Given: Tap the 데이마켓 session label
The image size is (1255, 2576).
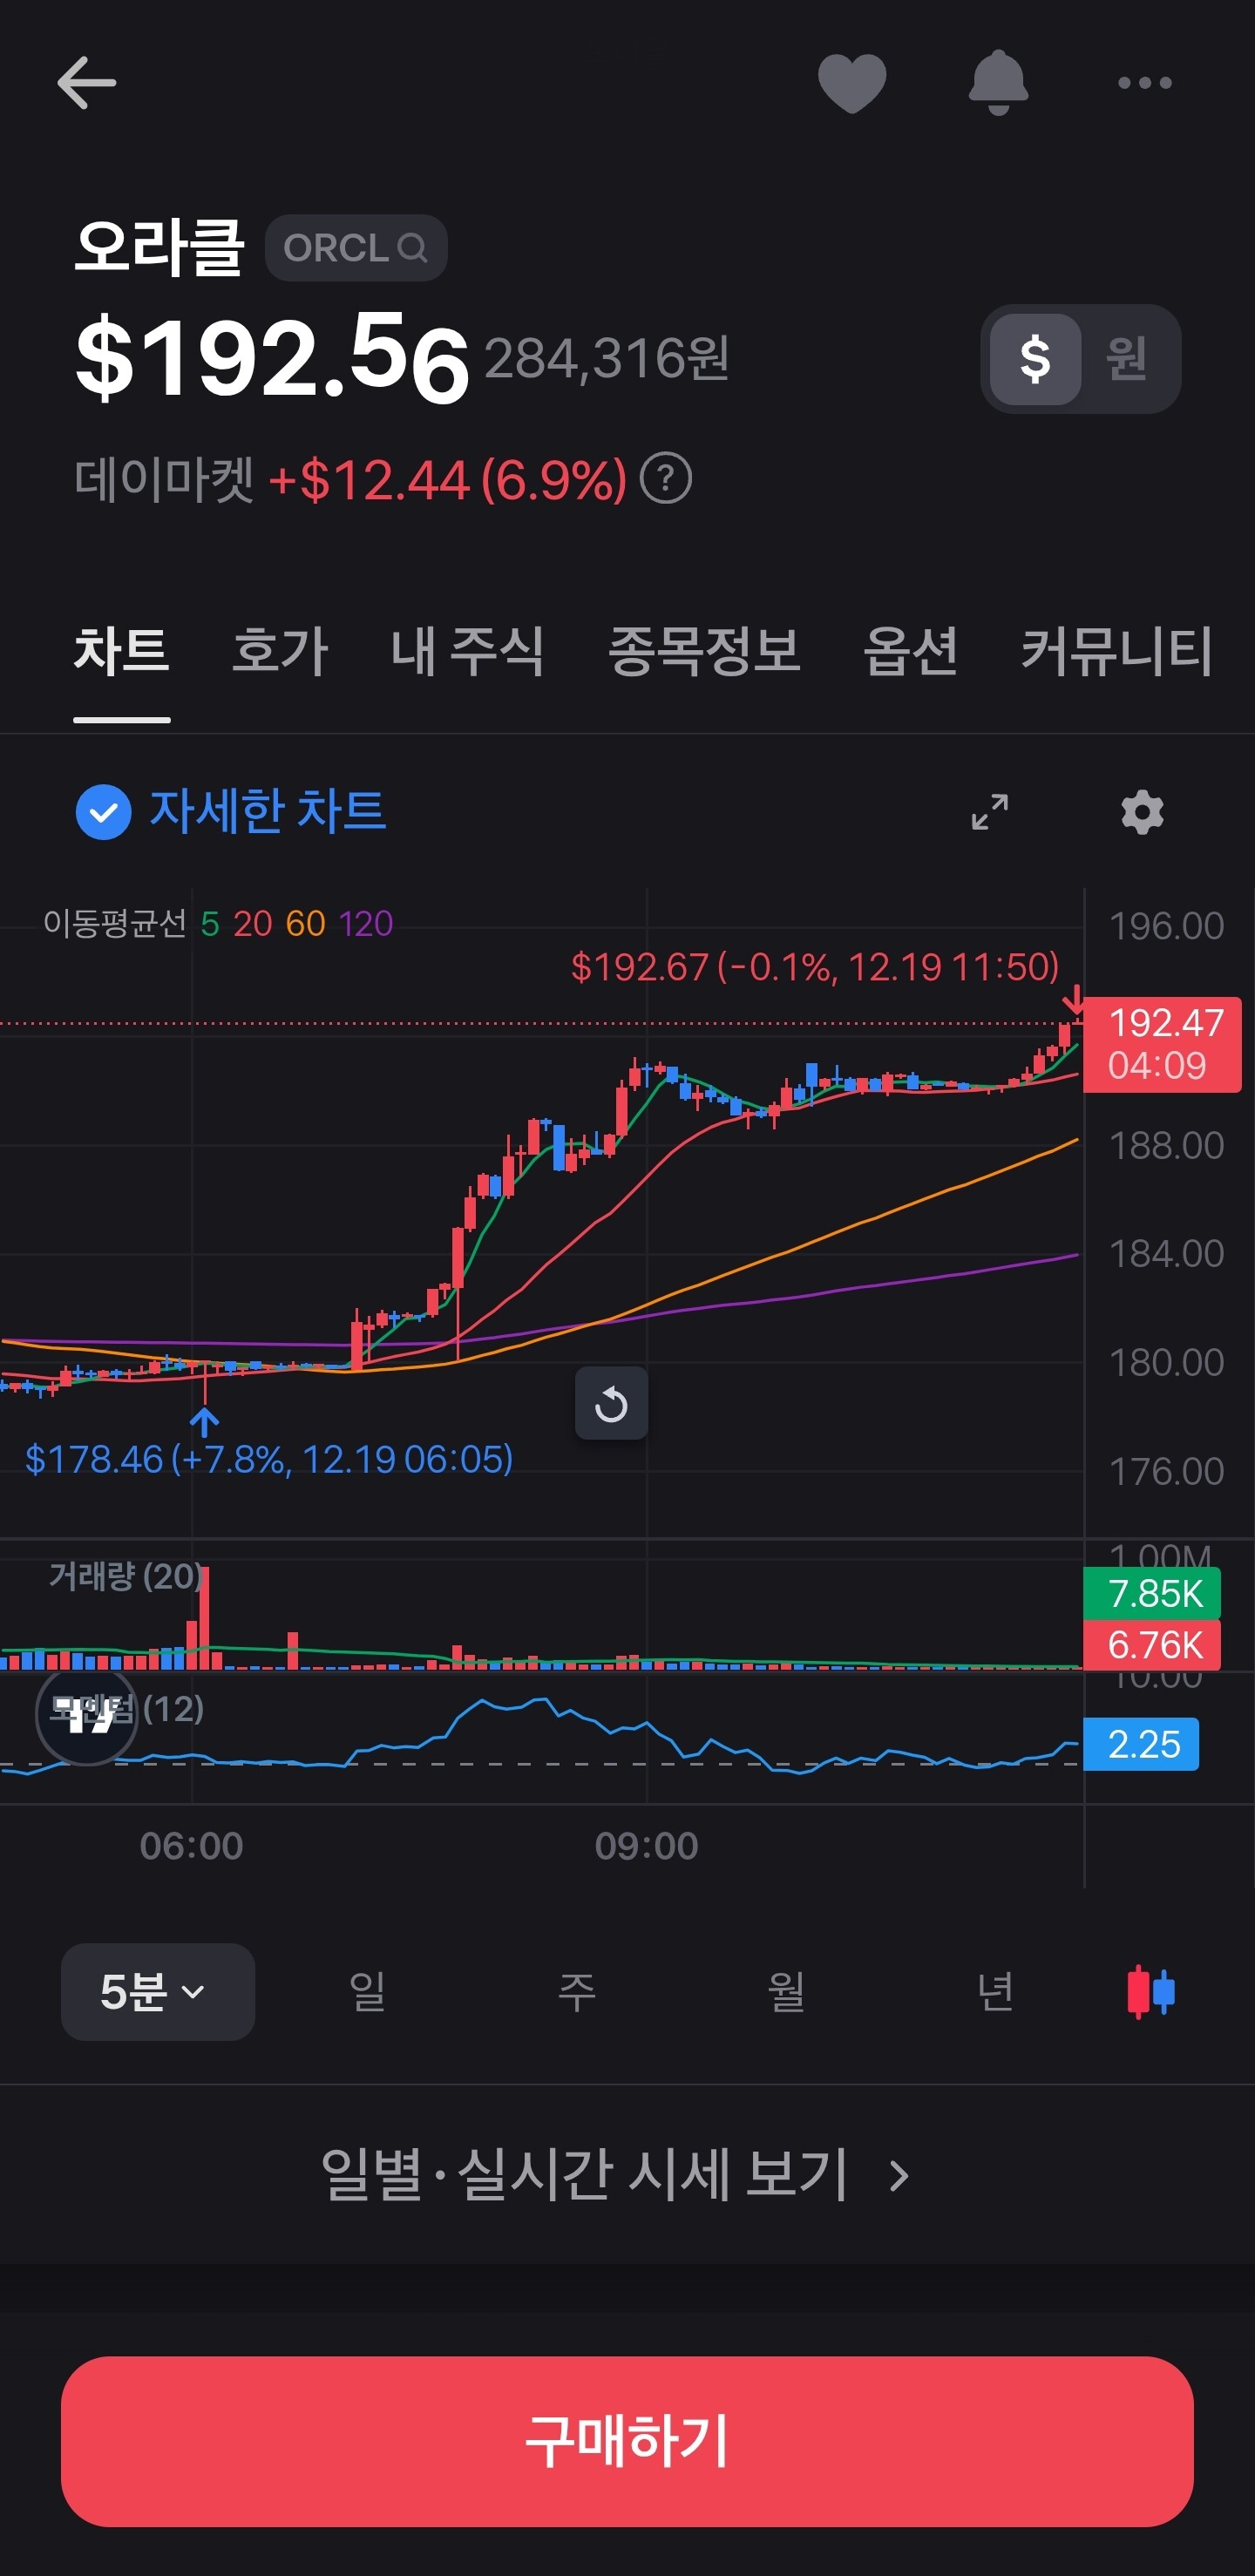Looking at the screenshot, I should pyautogui.click(x=164, y=479).
